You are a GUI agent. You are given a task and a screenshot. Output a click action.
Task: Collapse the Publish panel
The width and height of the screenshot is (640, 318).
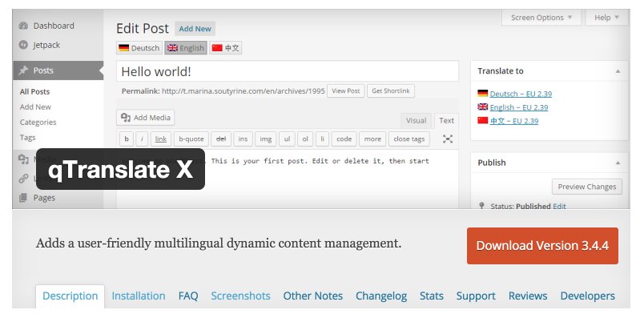point(618,163)
